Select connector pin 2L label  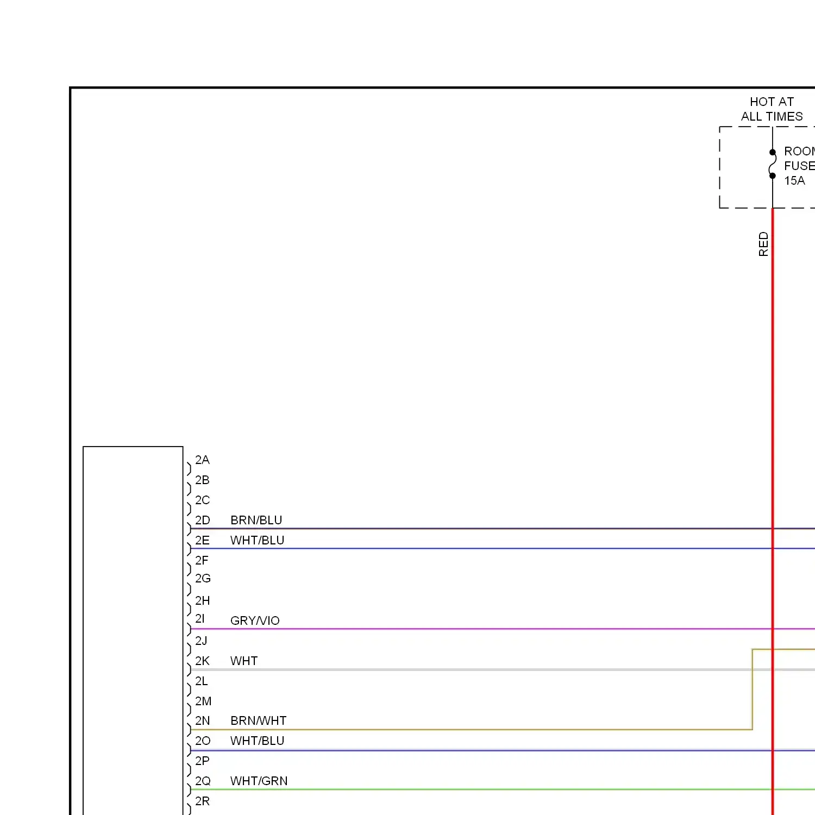[201, 681]
